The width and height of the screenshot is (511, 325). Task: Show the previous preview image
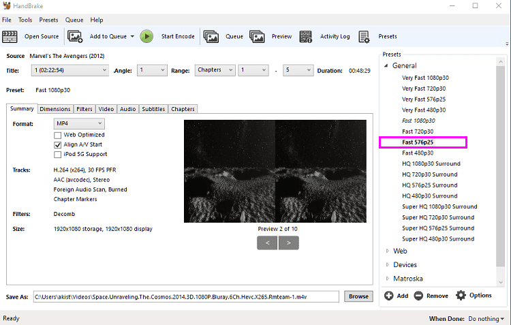tap(267, 243)
